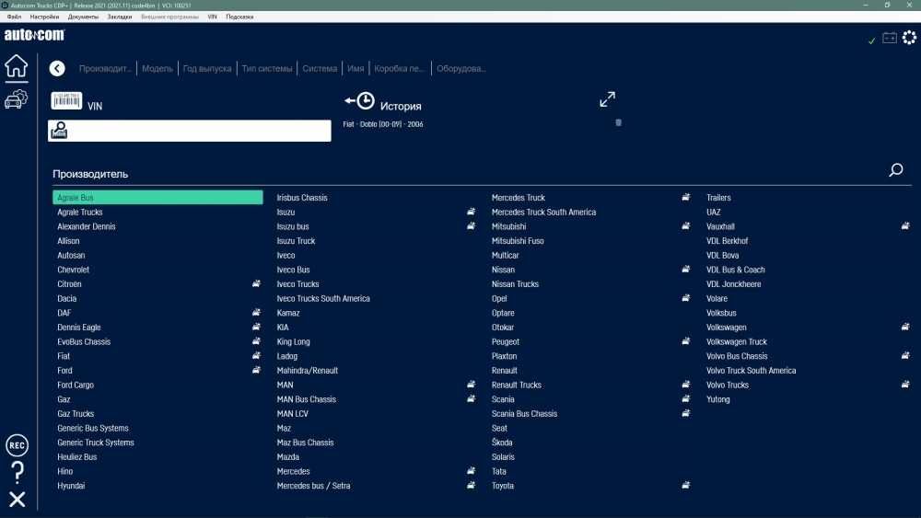Select Kamaz manufacturer
The width and height of the screenshot is (921, 518).
click(287, 313)
